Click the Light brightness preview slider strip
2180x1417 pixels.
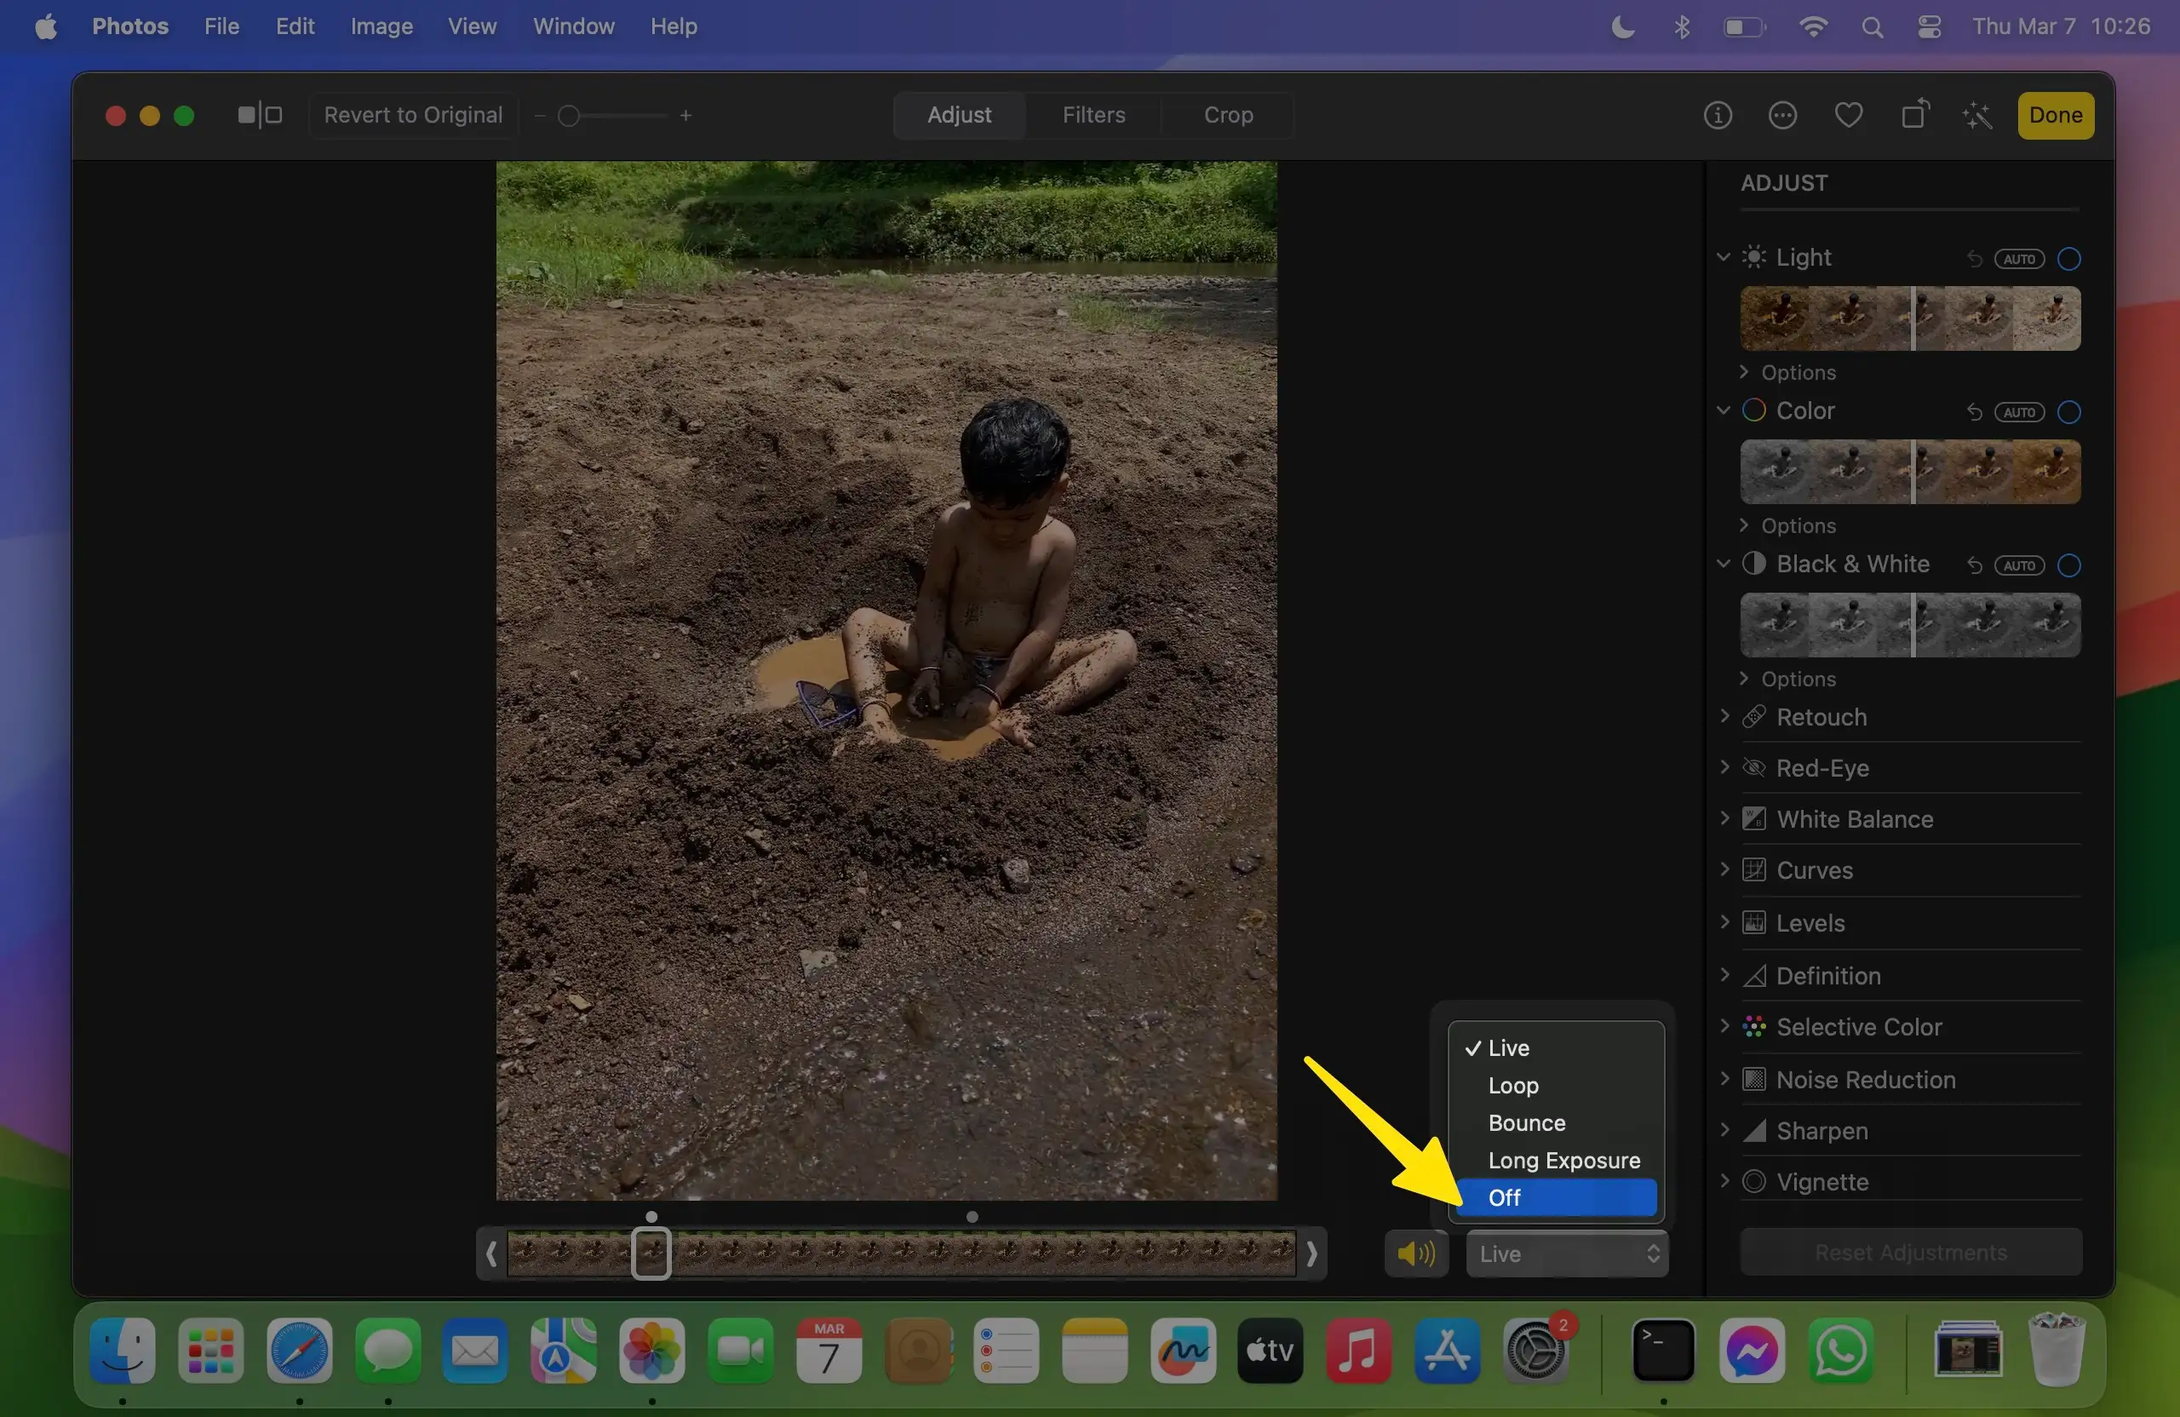[x=1910, y=318]
